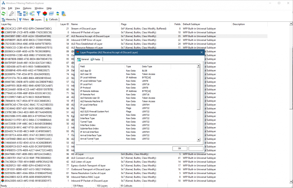The image size is (293, 188).
Task: Click the light blue Sublayers stack toolbar icon
Action: click(51, 13)
